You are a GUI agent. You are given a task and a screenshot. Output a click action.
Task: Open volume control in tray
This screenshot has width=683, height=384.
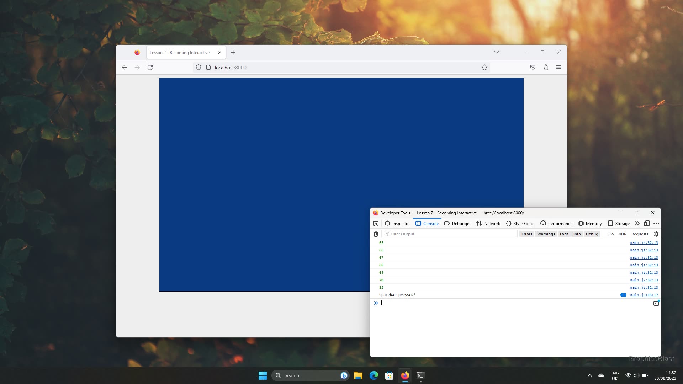pyautogui.click(x=636, y=375)
